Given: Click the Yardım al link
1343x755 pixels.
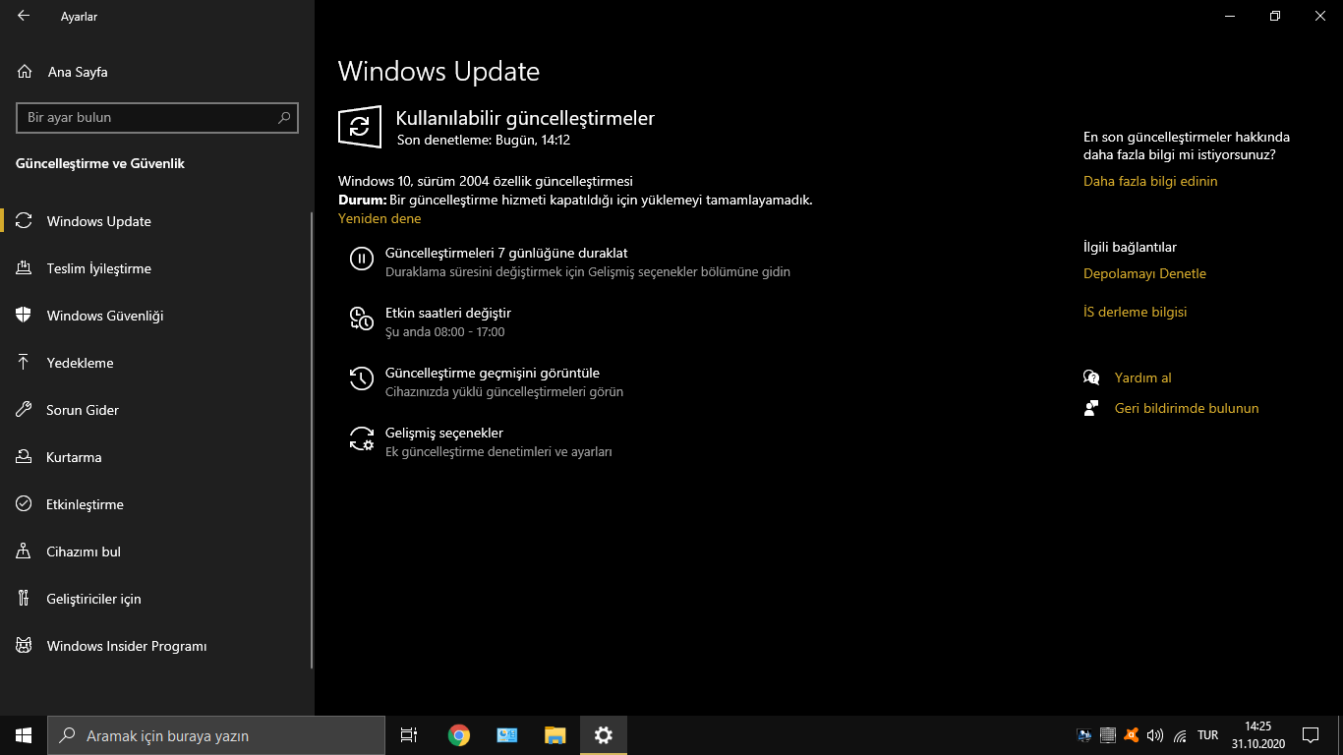Looking at the screenshot, I should click(x=1143, y=377).
